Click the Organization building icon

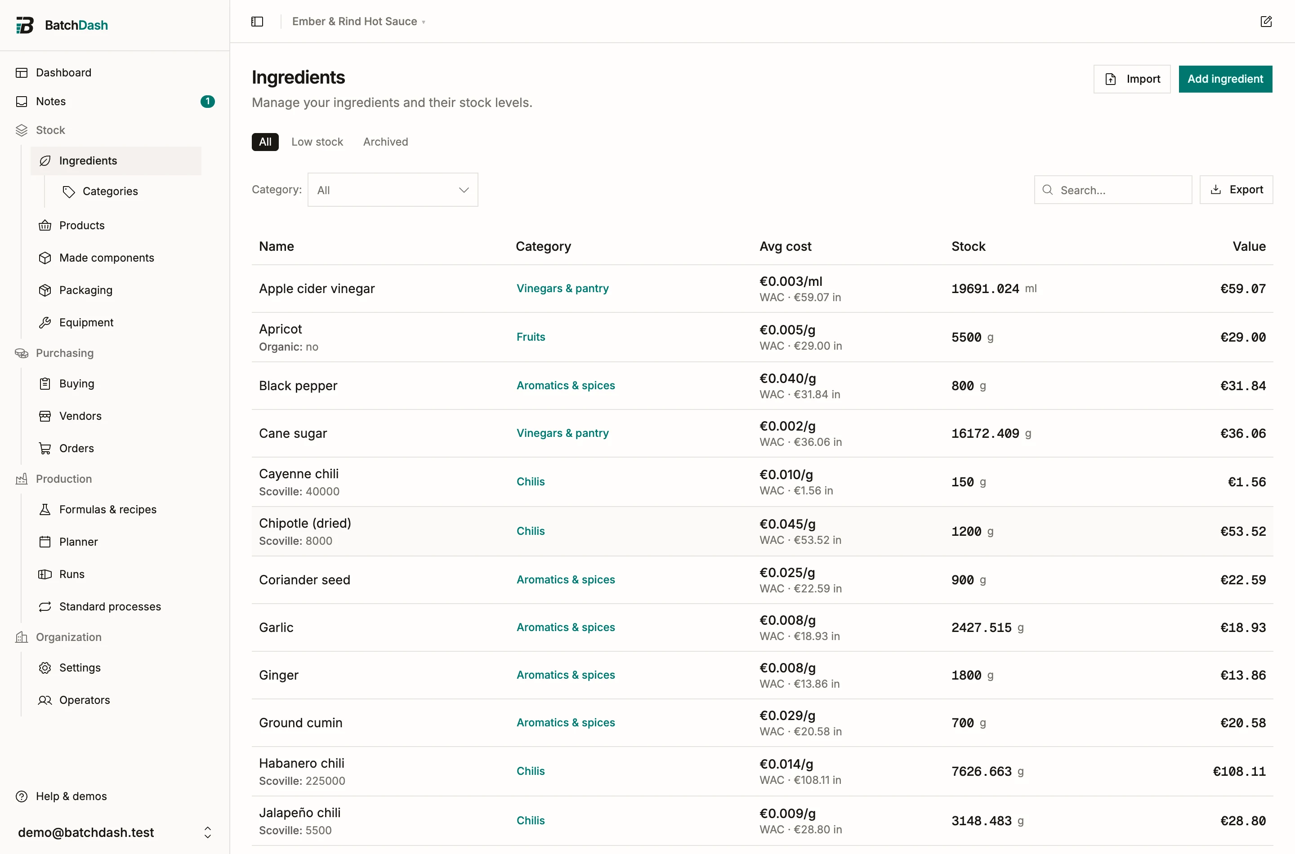pyautogui.click(x=22, y=637)
